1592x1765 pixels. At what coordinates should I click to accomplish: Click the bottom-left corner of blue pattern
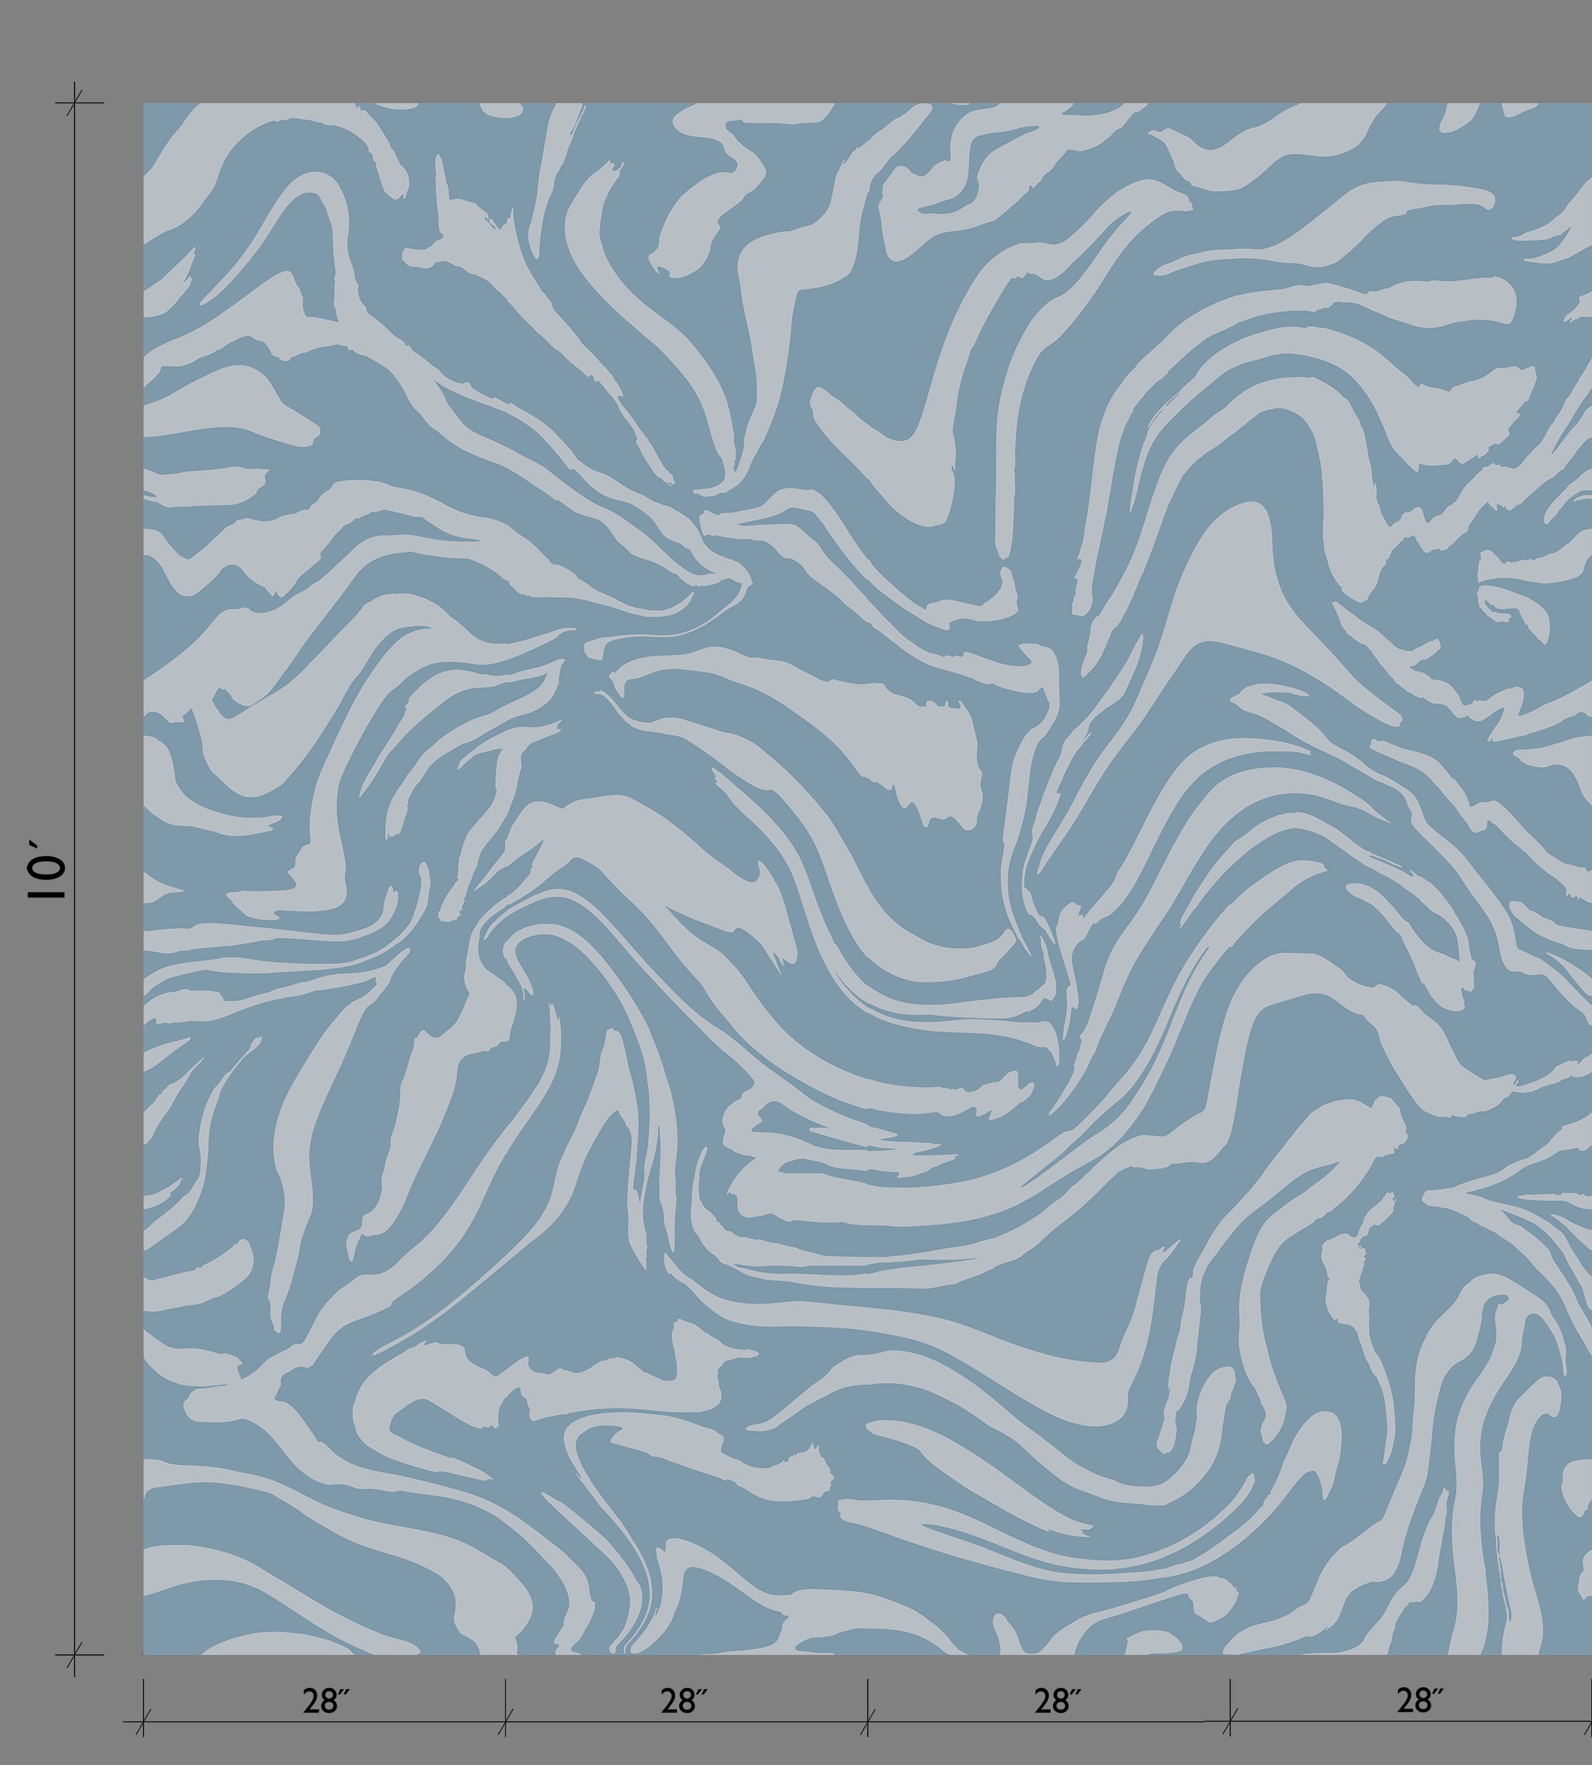click(x=145, y=1652)
